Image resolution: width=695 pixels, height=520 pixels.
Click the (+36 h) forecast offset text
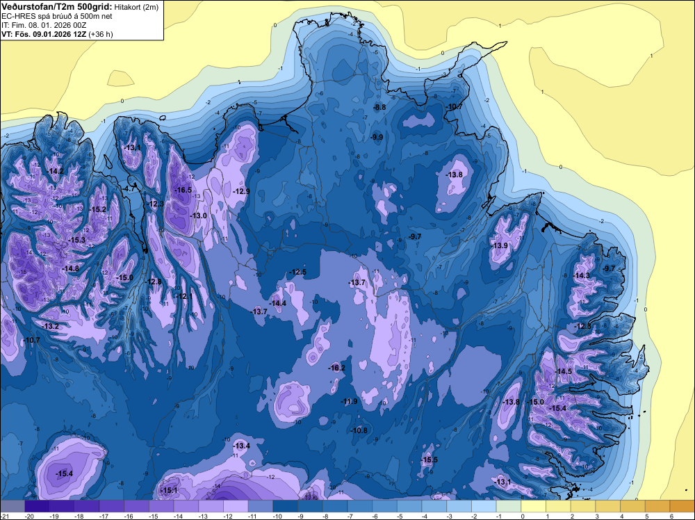pyautogui.click(x=101, y=34)
